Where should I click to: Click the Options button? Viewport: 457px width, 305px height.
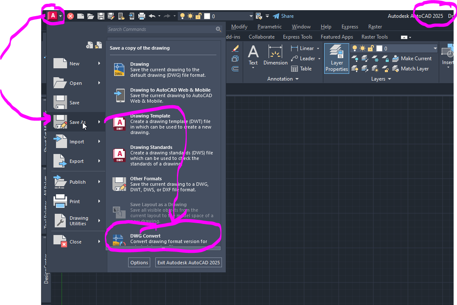[x=139, y=263]
